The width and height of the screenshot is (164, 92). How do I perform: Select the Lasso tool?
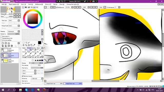26,42
